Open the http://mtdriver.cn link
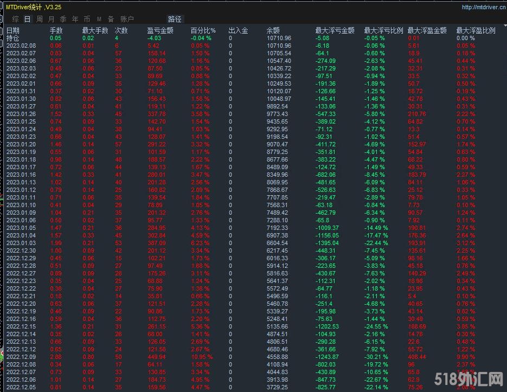This screenshot has width=507, height=392. tap(484, 7)
